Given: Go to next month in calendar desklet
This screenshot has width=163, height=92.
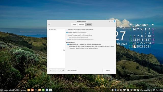Looking at the screenshot, I should coord(153,25).
